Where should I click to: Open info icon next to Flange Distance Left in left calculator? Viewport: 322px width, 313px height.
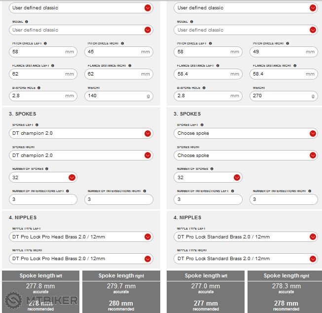[x=53, y=65]
